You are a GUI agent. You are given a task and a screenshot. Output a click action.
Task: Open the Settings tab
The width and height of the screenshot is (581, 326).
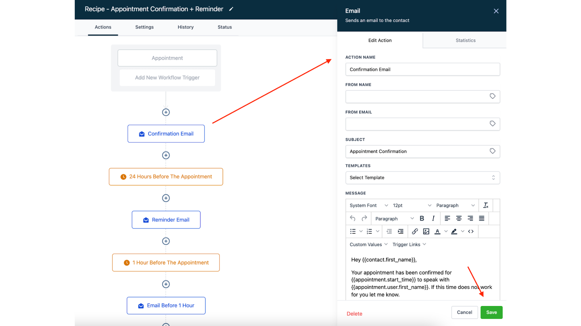(x=144, y=27)
